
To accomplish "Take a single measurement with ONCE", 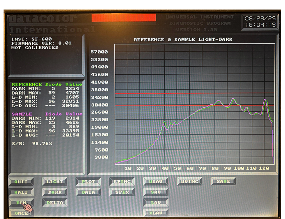I will pyautogui.click(x=21, y=213).
